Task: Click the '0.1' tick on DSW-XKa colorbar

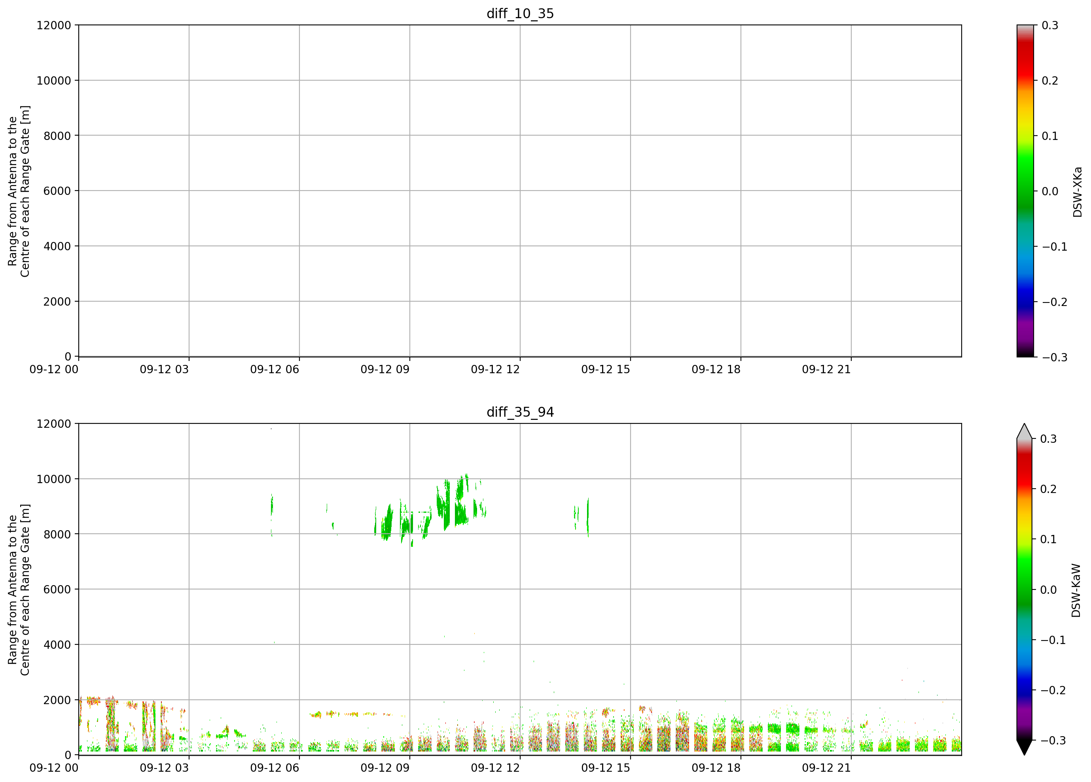Action: point(1050,136)
